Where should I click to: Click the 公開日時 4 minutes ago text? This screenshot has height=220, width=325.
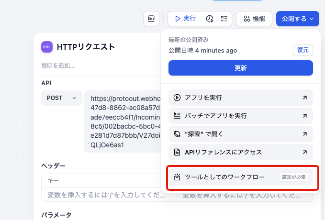point(203,50)
